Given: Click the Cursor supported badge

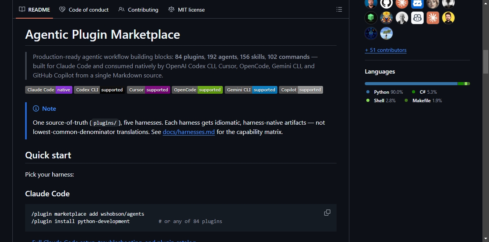Looking at the screenshot, I should (x=149, y=90).
